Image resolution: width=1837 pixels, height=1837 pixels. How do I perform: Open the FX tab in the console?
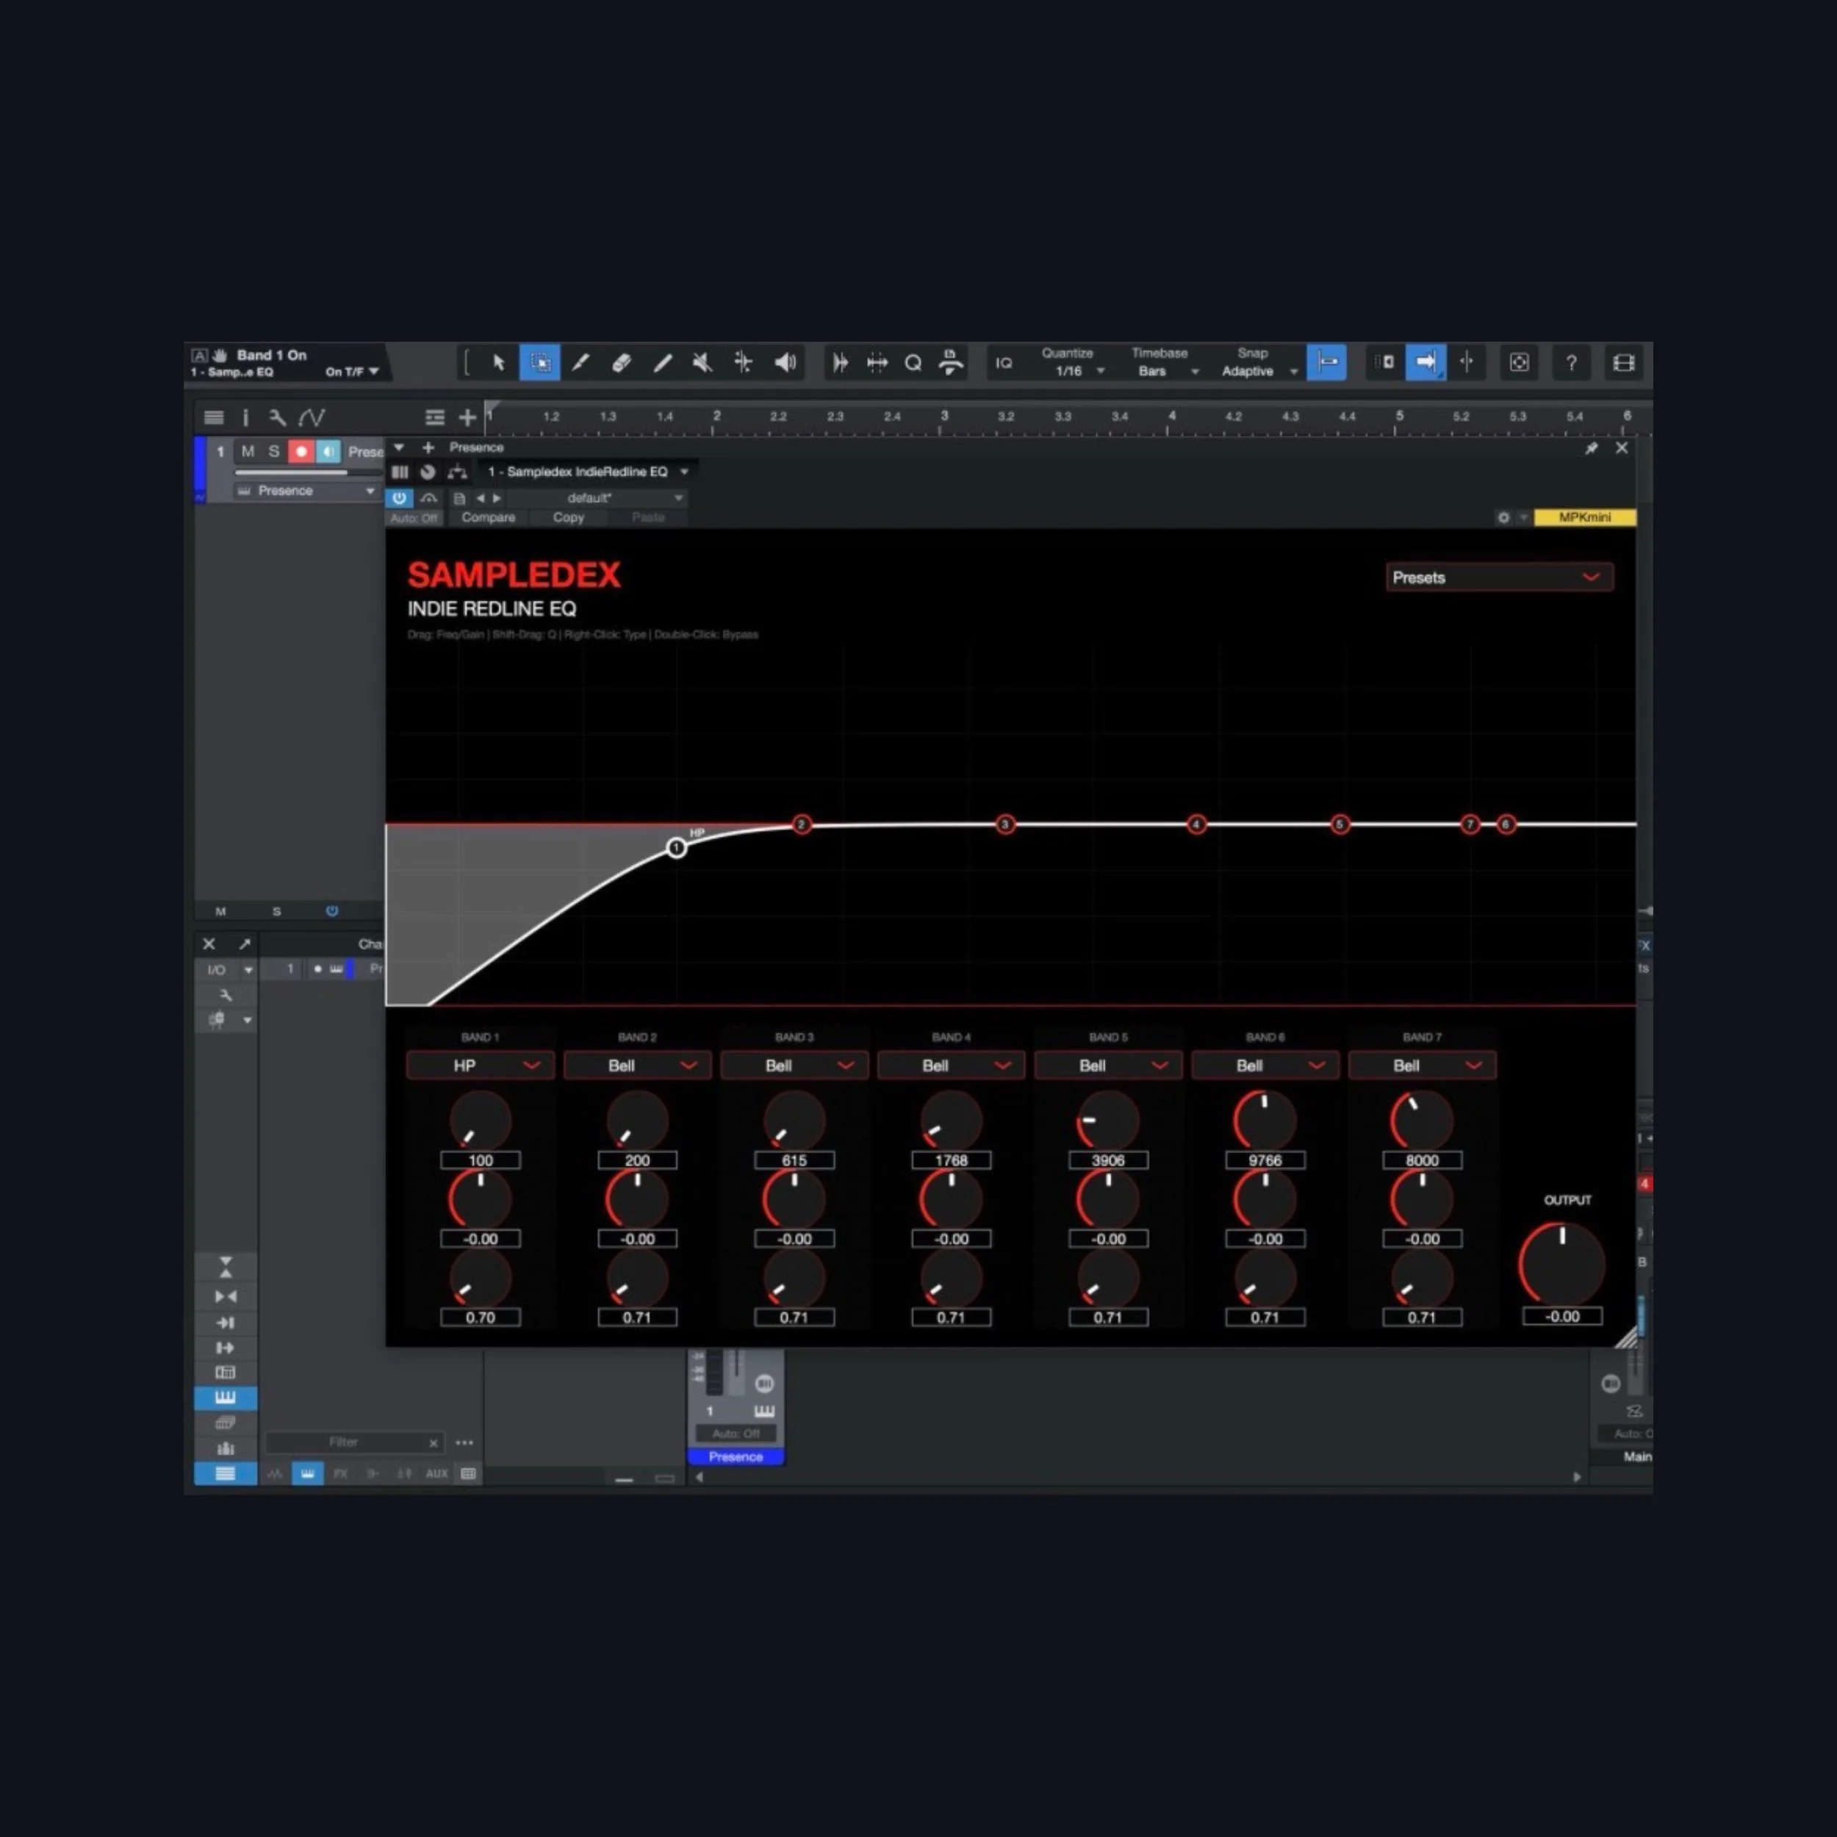[x=342, y=1473]
